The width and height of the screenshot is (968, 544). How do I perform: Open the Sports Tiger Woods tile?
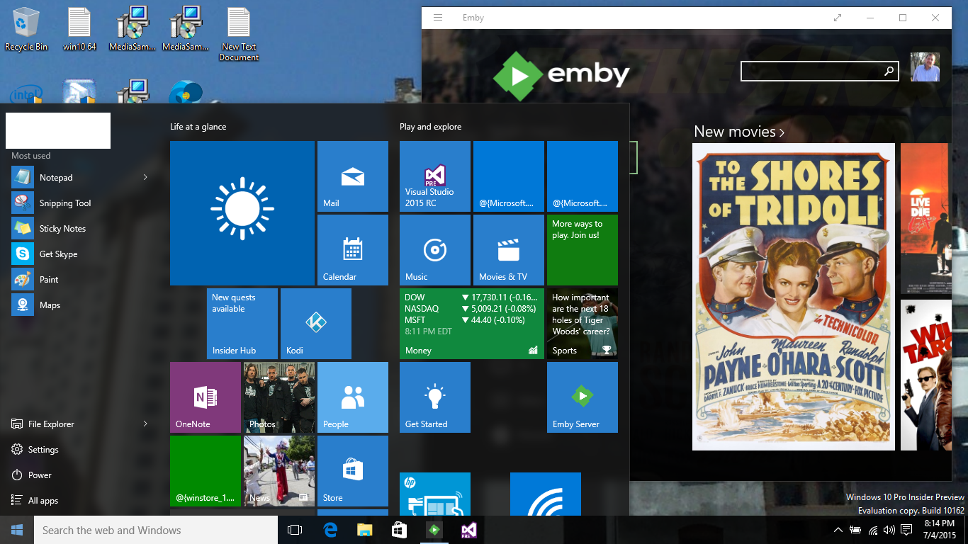(x=583, y=324)
